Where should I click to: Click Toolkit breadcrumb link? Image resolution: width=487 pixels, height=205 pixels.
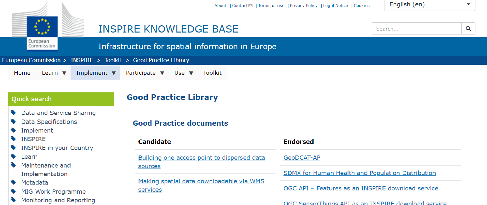coord(113,60)
